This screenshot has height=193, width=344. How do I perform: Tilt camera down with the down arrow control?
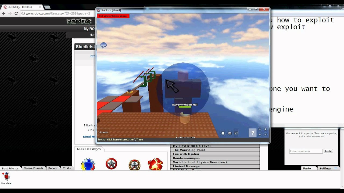(260, 135)
